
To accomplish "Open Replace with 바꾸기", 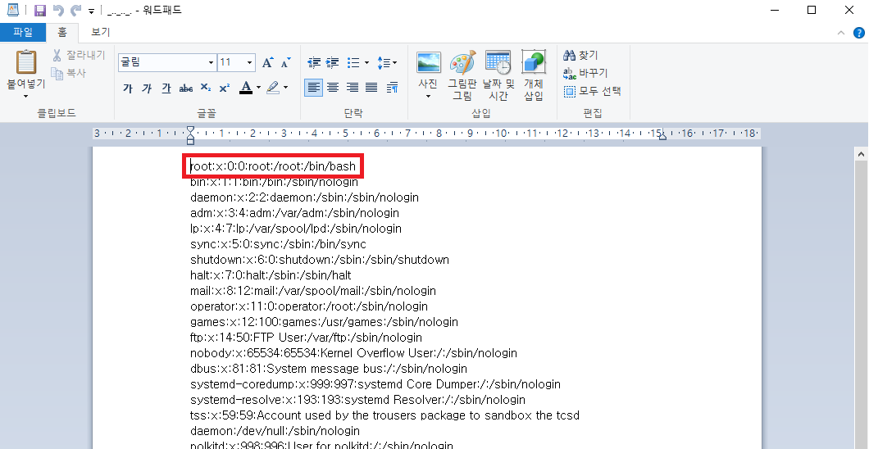I will coord(585,73).
